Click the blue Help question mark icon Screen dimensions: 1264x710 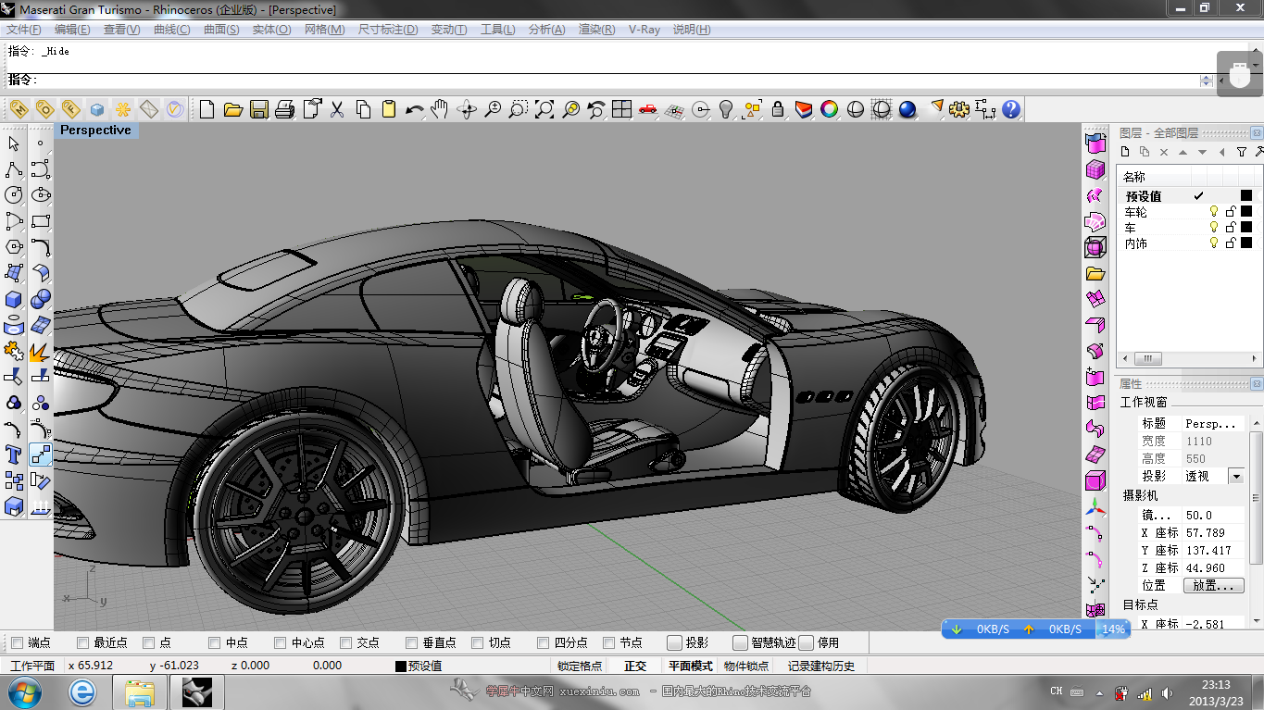(1011, 109)
